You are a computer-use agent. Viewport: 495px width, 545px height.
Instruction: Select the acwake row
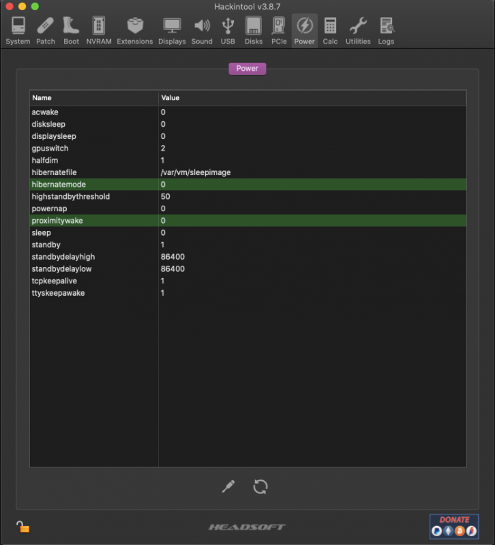[248, 112]
